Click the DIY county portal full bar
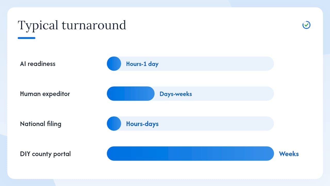The height and width of the screenshot is (186, 330). [190, 153]
